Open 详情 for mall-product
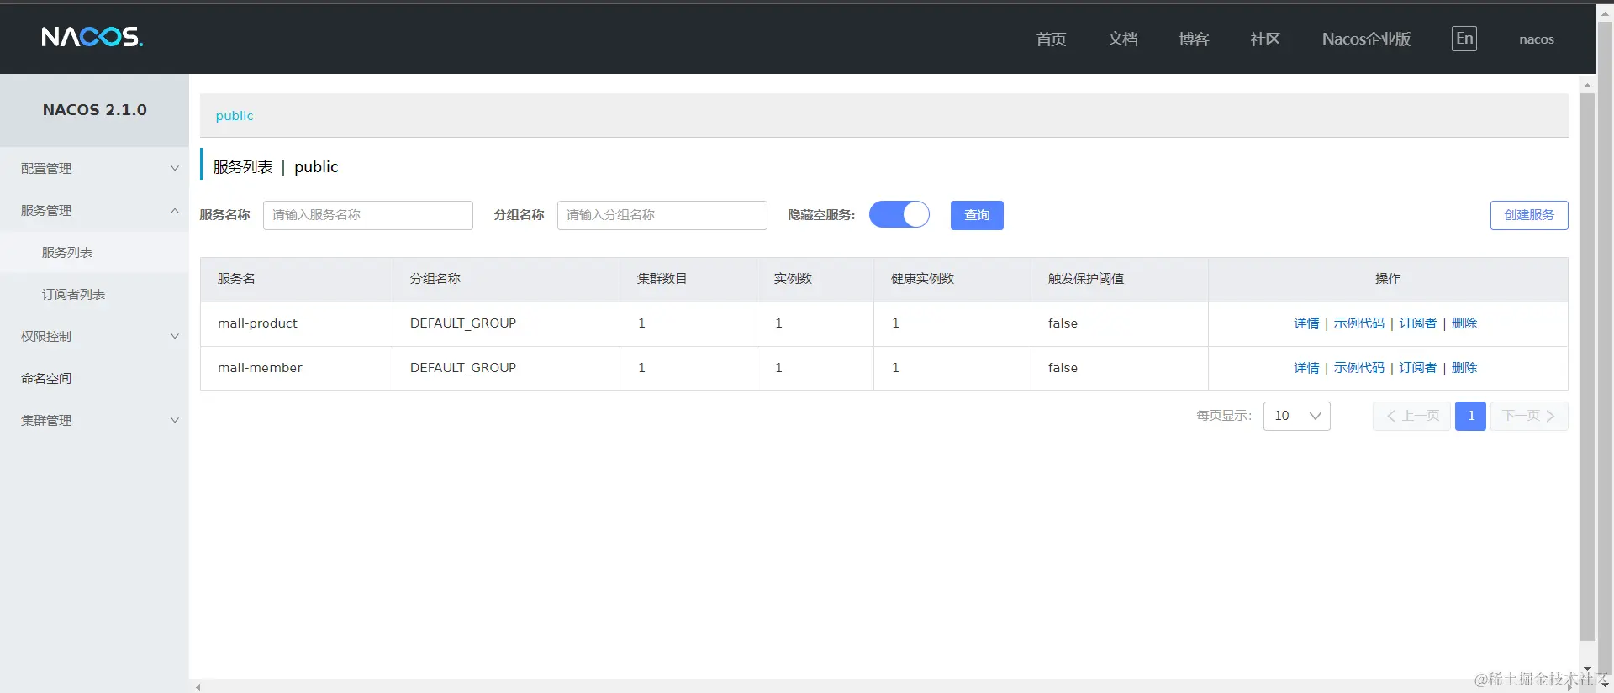 [1306, 323]
